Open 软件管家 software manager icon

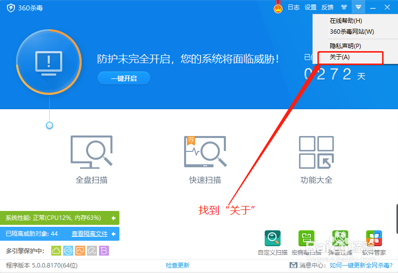click(374, 238)
